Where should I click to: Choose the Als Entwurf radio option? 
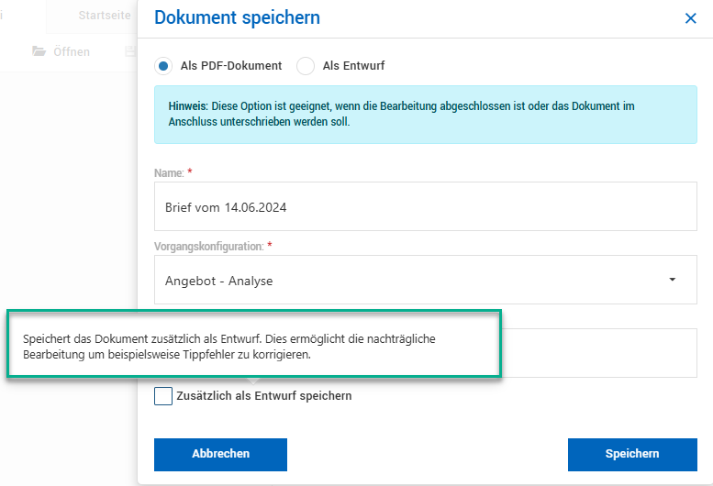point(306,66)
